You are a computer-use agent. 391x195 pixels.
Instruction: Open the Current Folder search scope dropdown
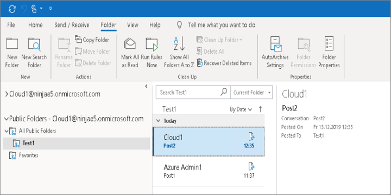pos(251,93)
